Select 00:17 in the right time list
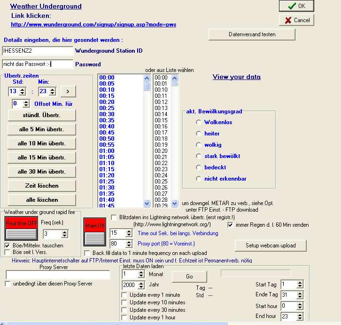Viewport: 341px width, 325px height. pos(161,133)
